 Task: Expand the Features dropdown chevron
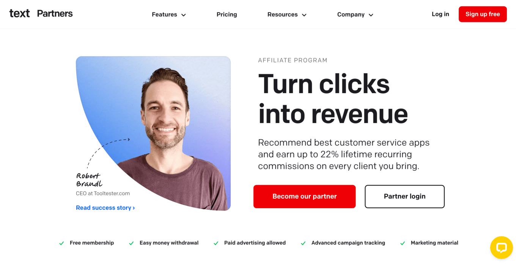[x=184, y=15]
